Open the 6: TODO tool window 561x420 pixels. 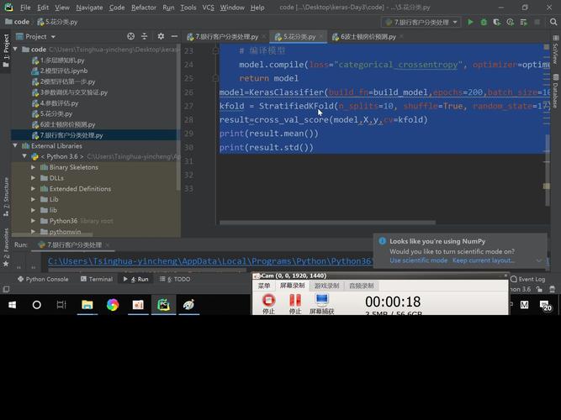(x=175, y=279)
